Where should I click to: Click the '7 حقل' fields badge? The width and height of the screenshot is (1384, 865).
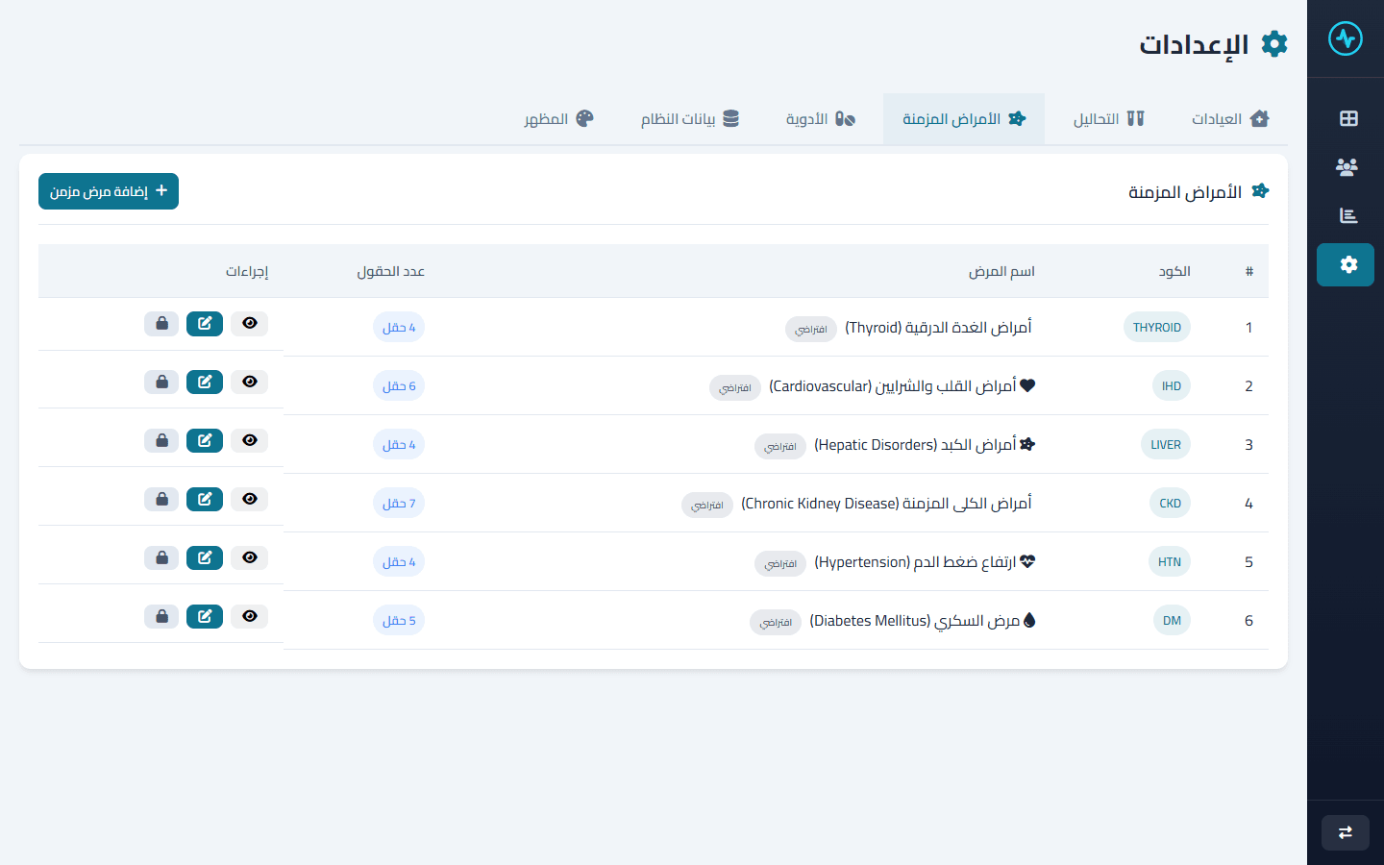pos(399,504)
